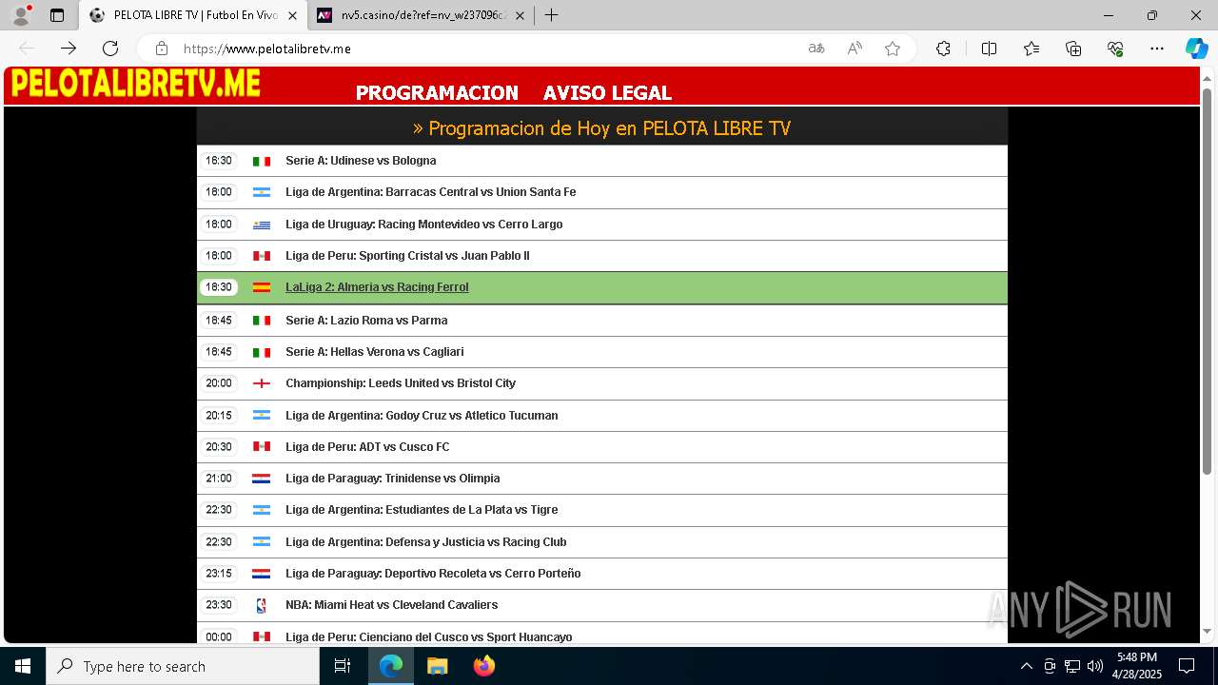This screenshot has width=1218, height=685.
Task: Open the tab actions menu icon
Action: (57, 15)
